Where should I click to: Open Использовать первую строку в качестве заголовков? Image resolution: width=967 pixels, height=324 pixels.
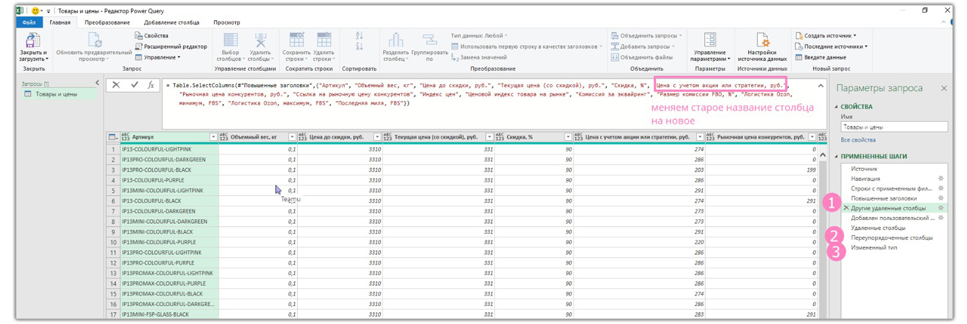click(x=526, y=47)
